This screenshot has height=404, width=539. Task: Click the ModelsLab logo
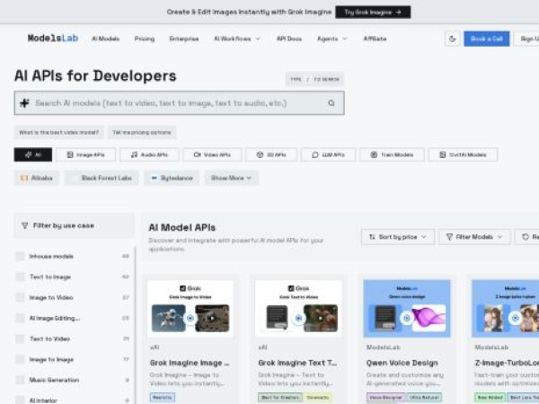[53, 38]
